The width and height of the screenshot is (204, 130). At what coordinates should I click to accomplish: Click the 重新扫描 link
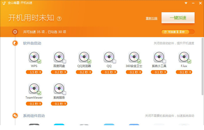coord(151,19)
